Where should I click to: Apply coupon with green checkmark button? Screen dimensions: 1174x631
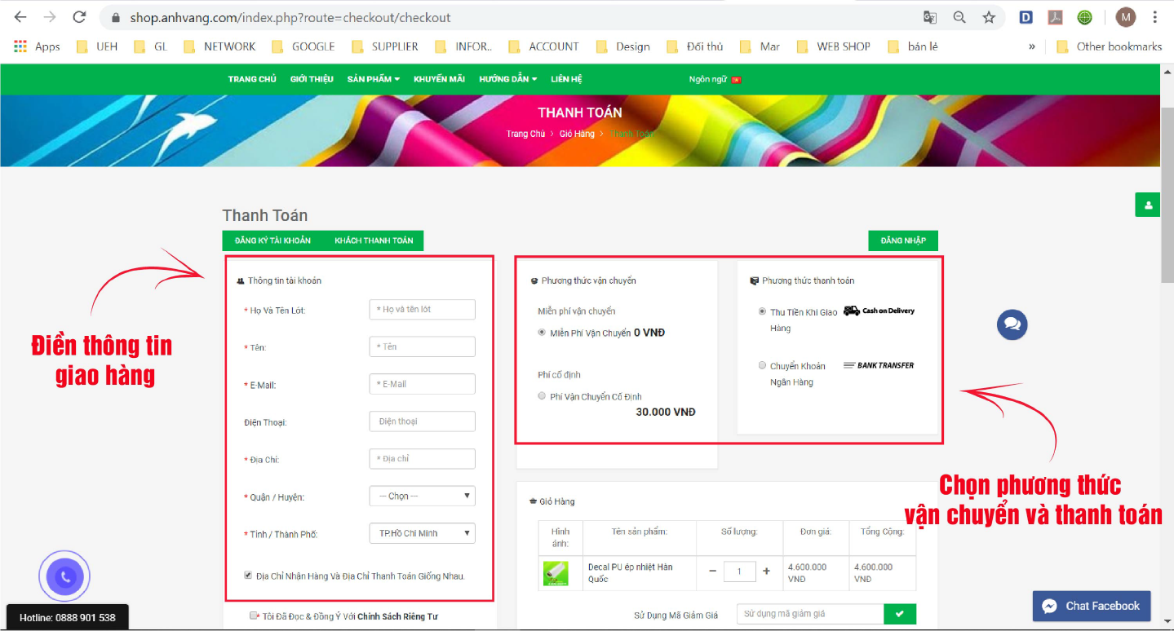(900, 614)
